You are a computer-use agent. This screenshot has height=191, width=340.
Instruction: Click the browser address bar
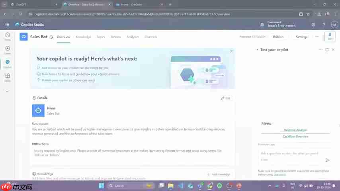(x=162, y=14)
